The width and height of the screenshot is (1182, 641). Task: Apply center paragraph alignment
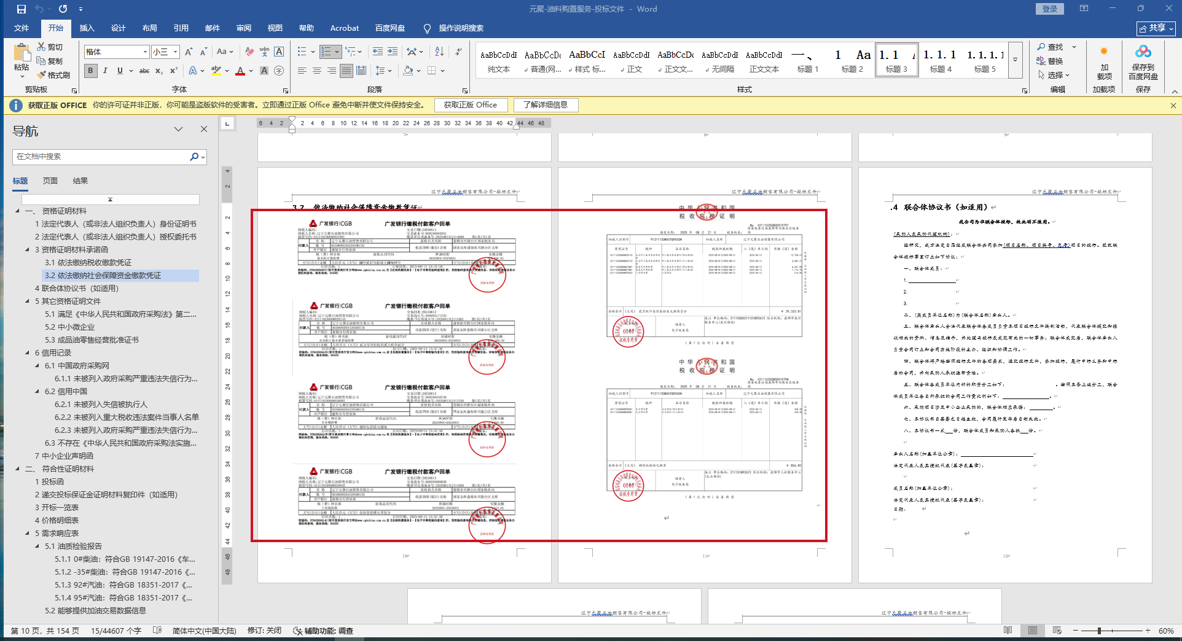317,71
